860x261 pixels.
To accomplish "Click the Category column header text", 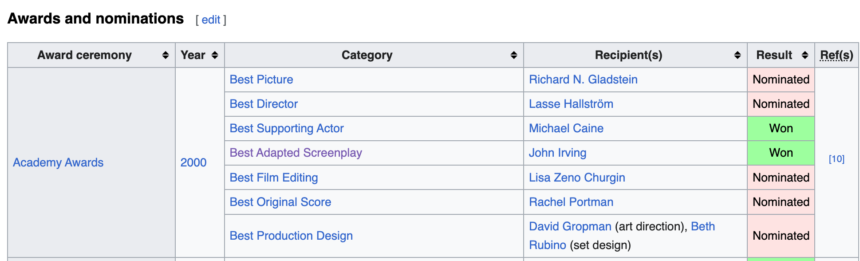I will (367, 55).
